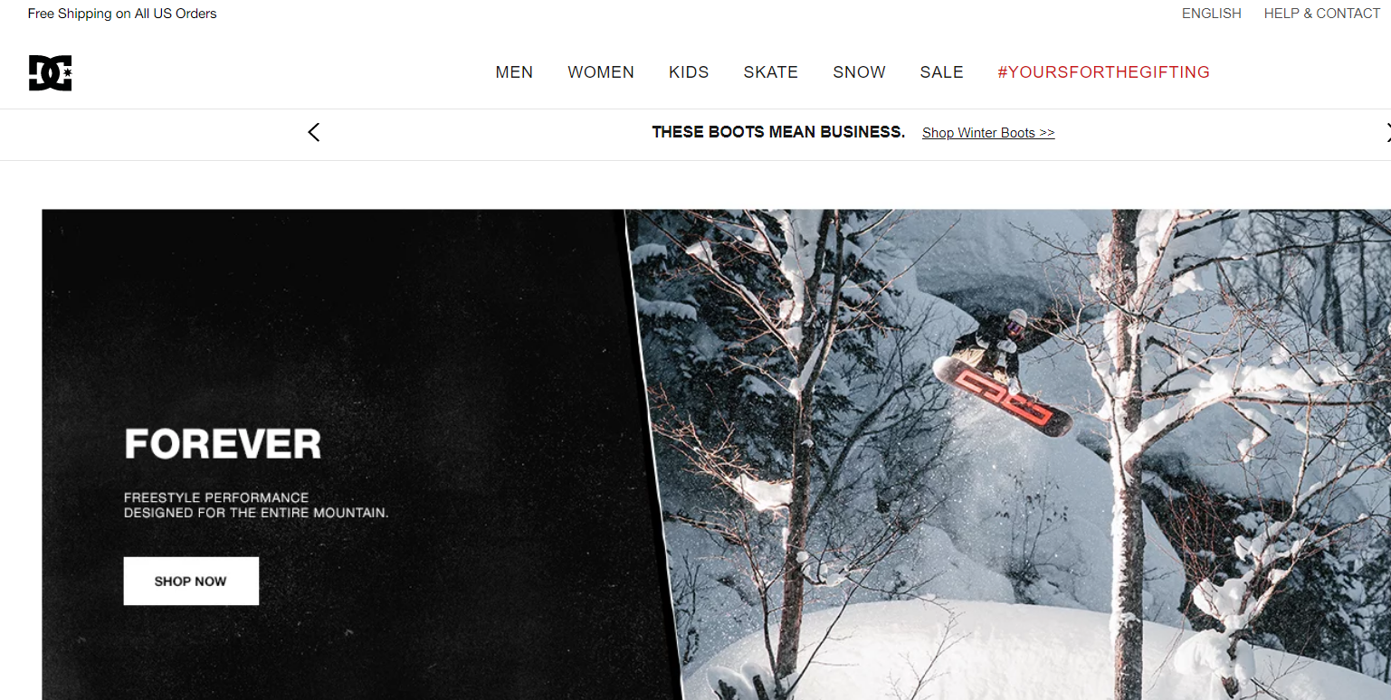Click the Freestyle Performance tagline text
The width and height of the screenshot is (1391, 700).
pos(256,505)
